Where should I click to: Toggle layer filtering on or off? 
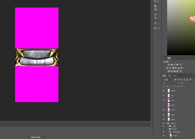(191, 79)
